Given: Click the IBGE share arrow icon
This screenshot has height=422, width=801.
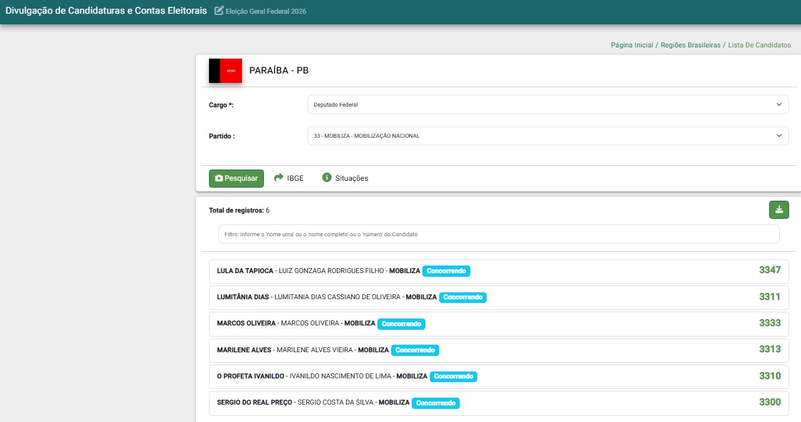Looking at the screenshot, I should click(x=279, y=178).
